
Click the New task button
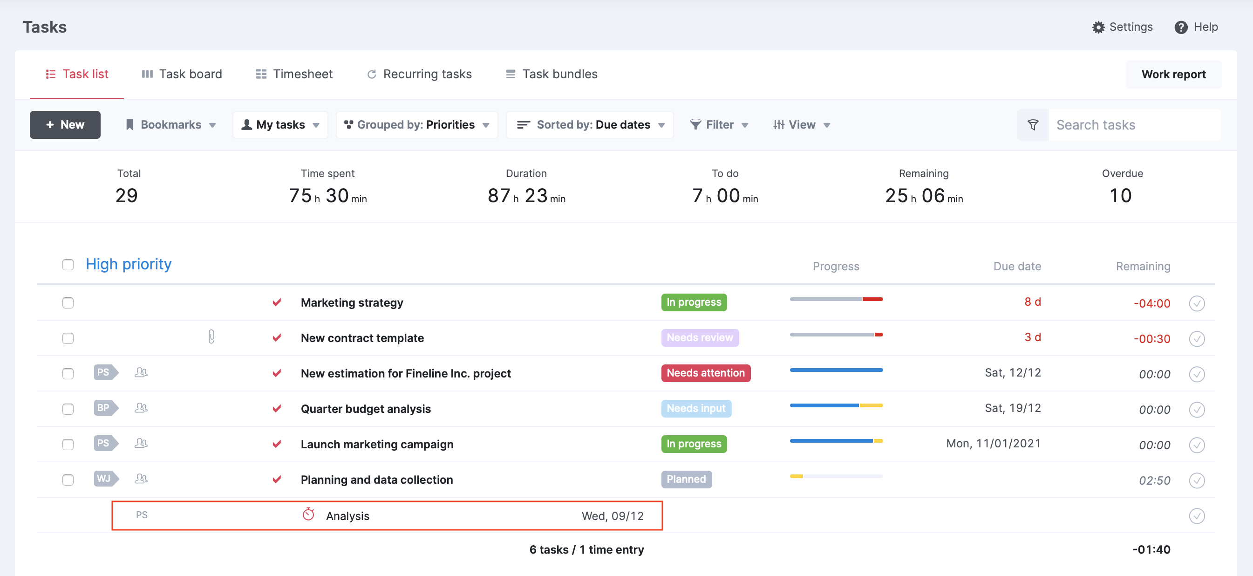[65, 125]
